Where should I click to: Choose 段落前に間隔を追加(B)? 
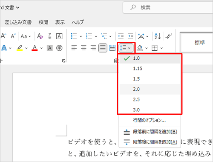[150, 132]
